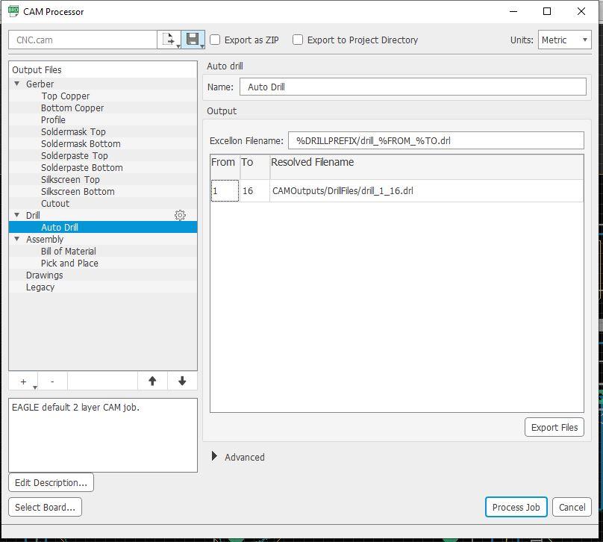603x542 pixels.
Task: Click the Excellon Filename field
Action: (x=436, y=140)
